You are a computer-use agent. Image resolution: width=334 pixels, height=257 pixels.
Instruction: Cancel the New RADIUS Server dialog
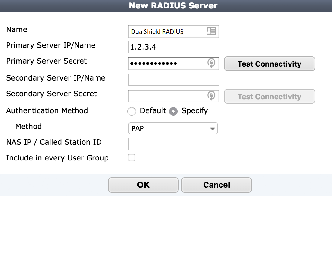tap(216, 185)
